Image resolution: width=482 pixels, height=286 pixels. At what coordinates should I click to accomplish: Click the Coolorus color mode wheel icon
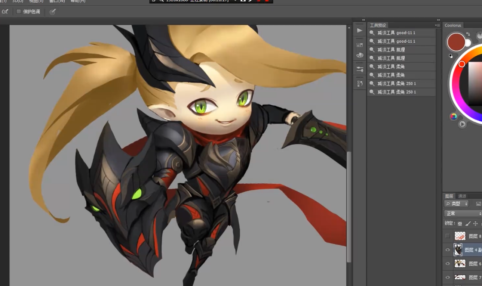[454, 116]
